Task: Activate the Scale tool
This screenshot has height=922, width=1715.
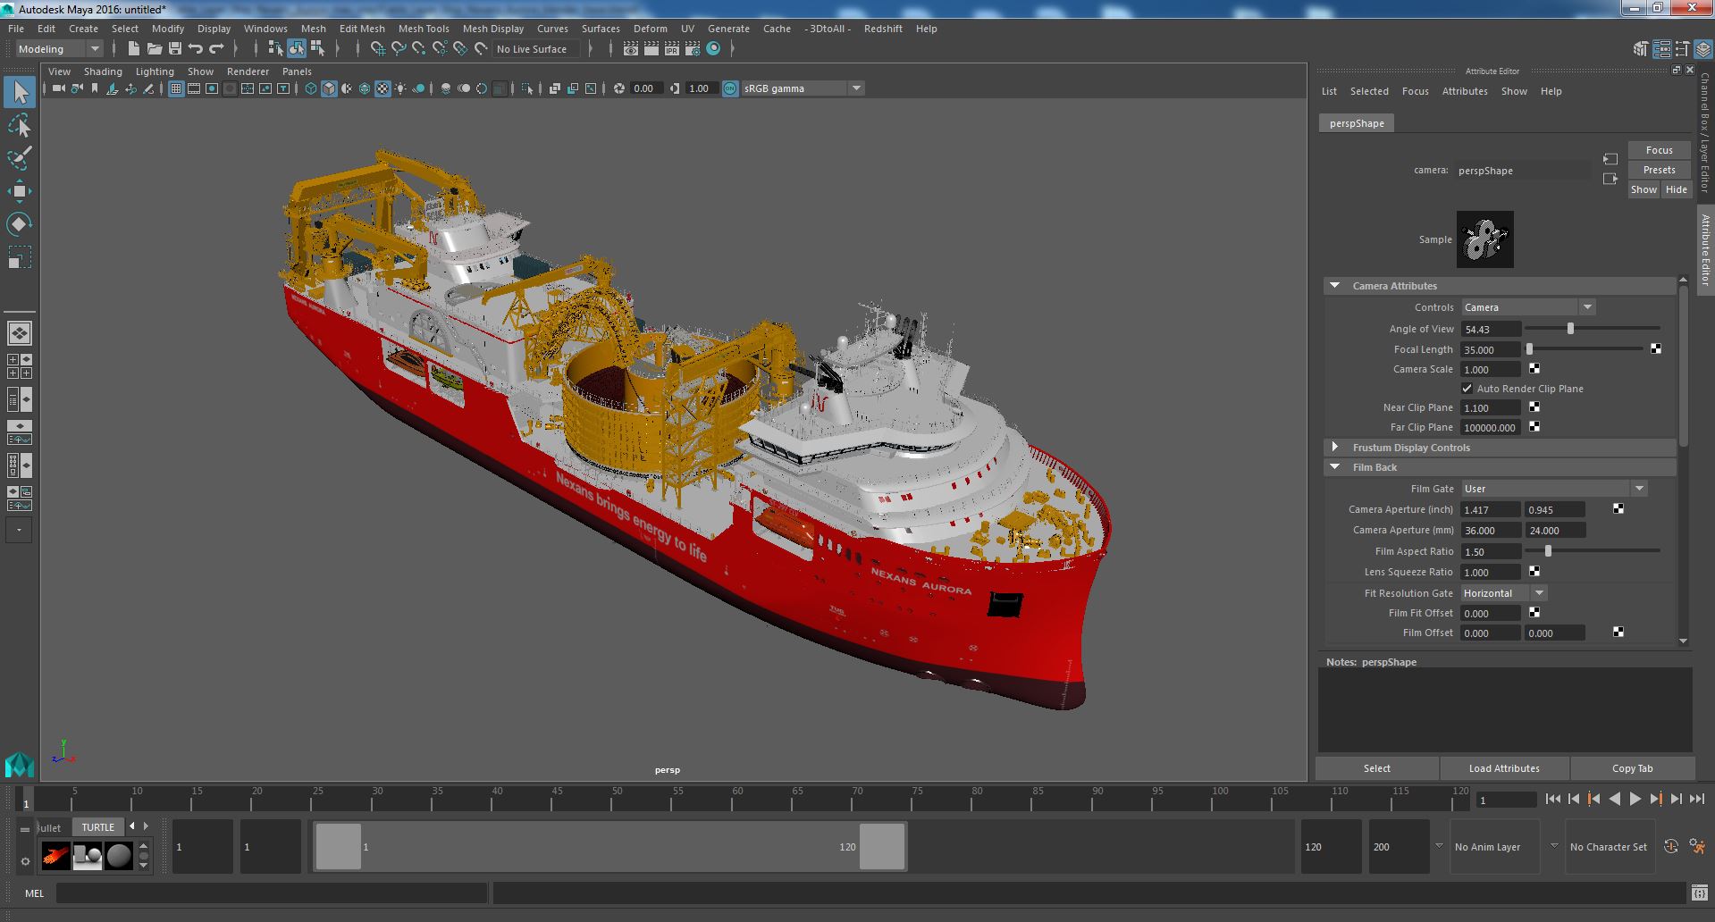Action: (20, 257)
